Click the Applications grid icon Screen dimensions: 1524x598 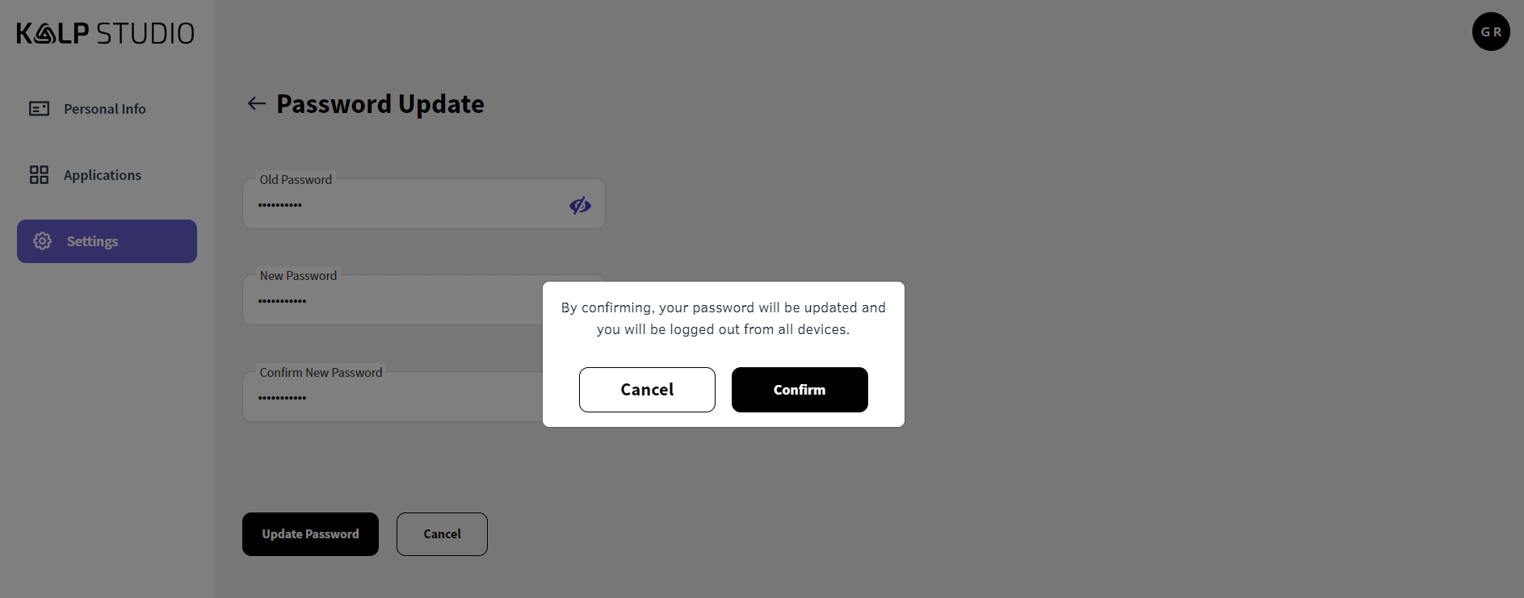click(39, 175)
